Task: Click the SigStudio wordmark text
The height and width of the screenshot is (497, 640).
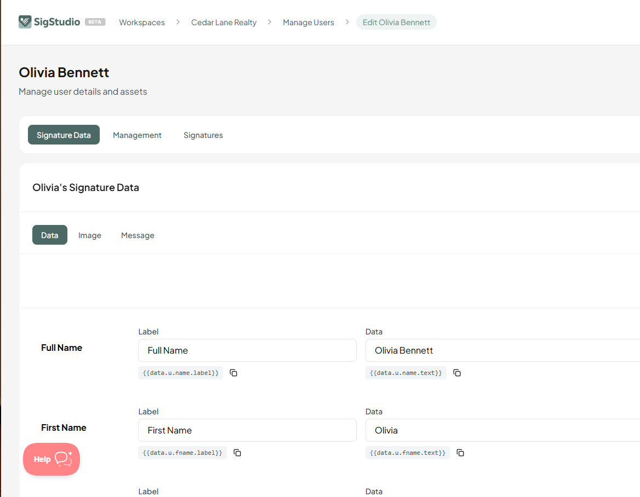Action: click(57, 22)
